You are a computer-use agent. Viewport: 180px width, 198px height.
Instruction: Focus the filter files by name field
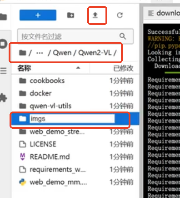pyautogui.click(x=75, y=36)
